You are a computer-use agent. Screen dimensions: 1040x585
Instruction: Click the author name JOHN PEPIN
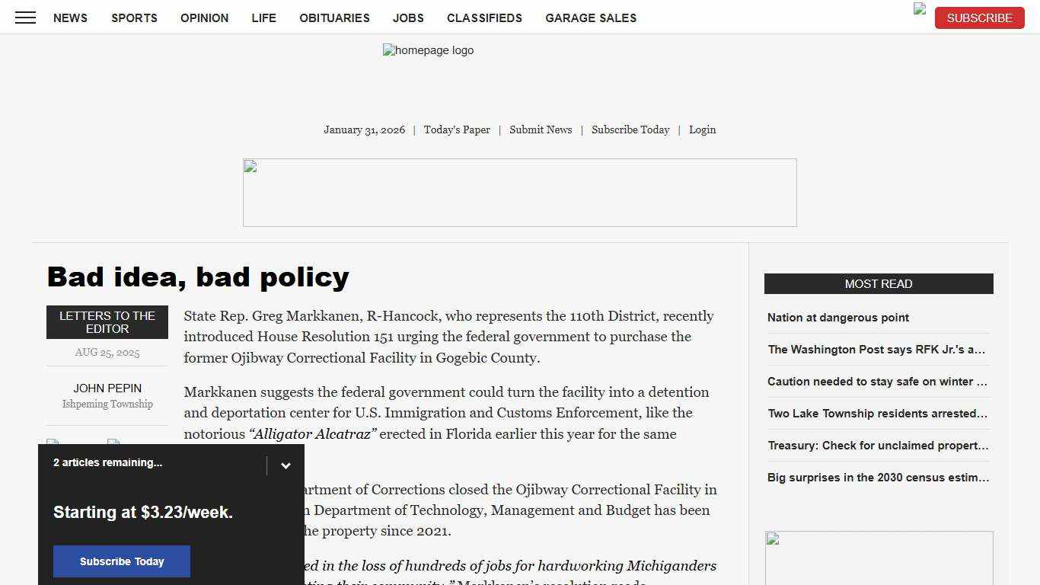click(x=107, y=388)
